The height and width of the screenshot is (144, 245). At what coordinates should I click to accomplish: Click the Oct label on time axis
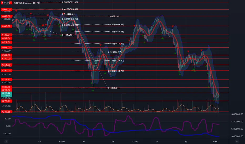click(x=215, y=141)
